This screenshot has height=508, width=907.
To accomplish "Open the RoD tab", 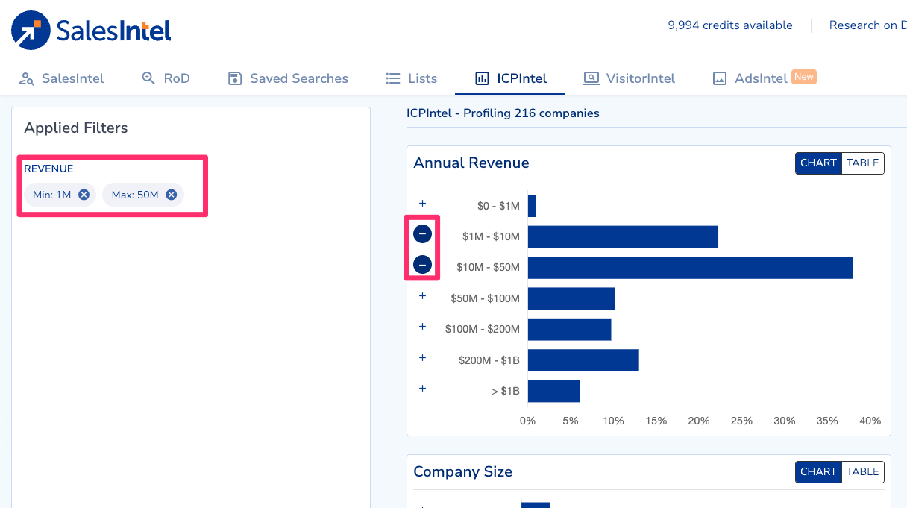I will coord(166,78).
